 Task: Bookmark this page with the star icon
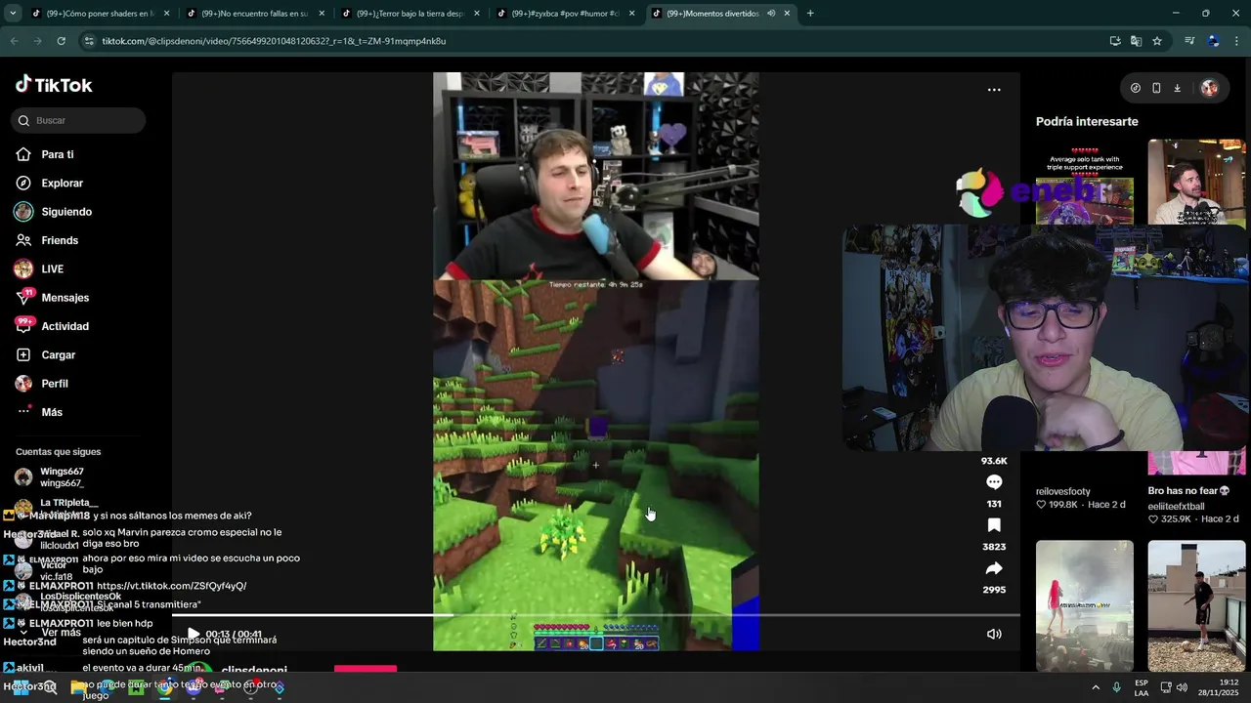1157,41
